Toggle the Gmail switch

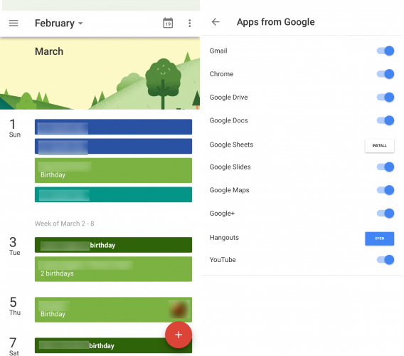(386, 51)
